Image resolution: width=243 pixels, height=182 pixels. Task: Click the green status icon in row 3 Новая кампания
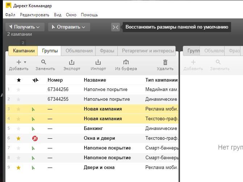(33, 109)
